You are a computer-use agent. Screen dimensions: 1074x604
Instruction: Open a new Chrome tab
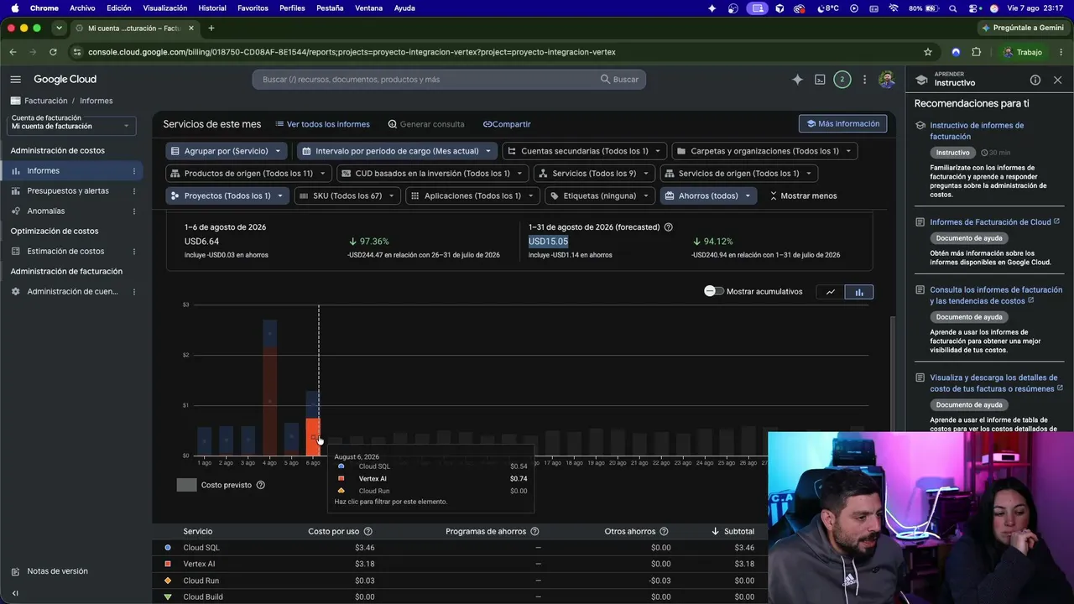pyautogui.click(x=211, y=28)
